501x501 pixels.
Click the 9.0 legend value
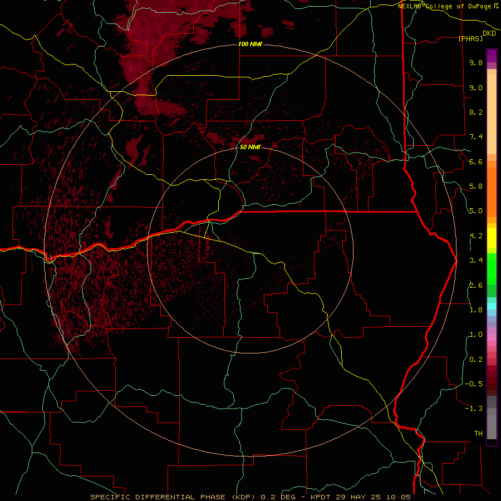click(476, 87)
